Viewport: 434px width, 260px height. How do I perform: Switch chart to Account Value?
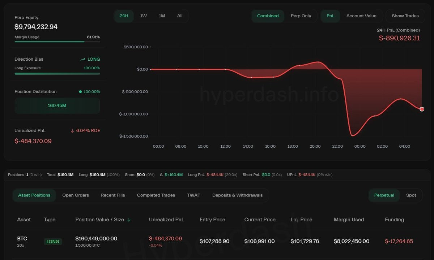[361, 16]
